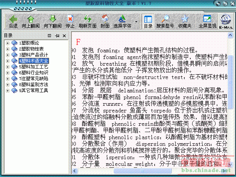Click the content vertical scrollbar thumb
236x177 pixels.
(x=230, y=82)
